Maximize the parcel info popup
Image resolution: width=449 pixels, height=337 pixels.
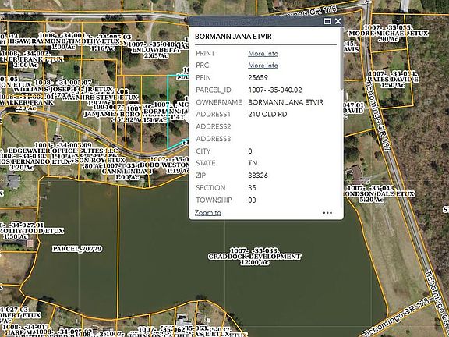point(327,21)
